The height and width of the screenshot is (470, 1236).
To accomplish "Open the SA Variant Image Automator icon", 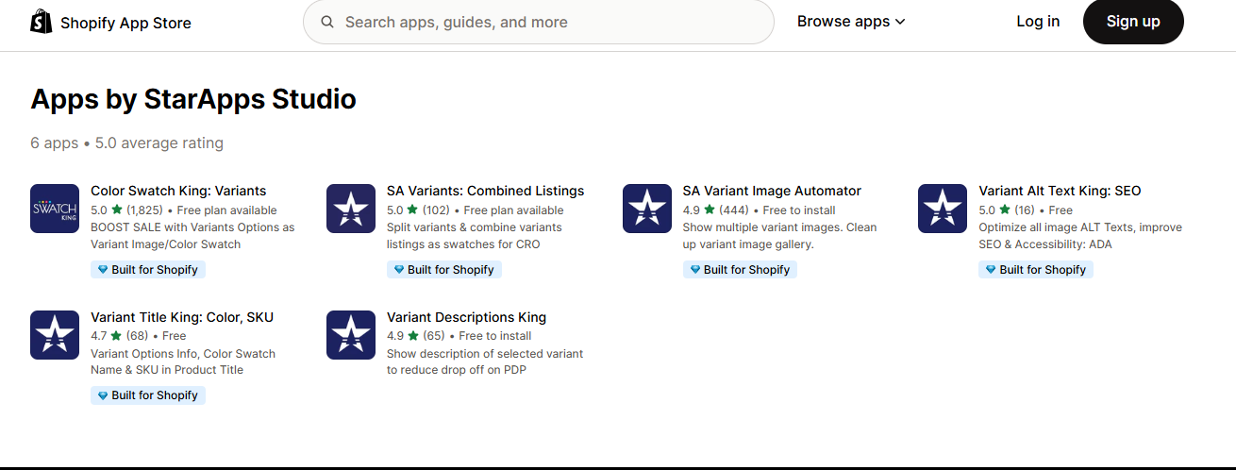I will 647,209.
